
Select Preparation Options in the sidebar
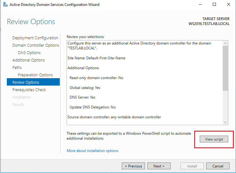pos(35,75)
